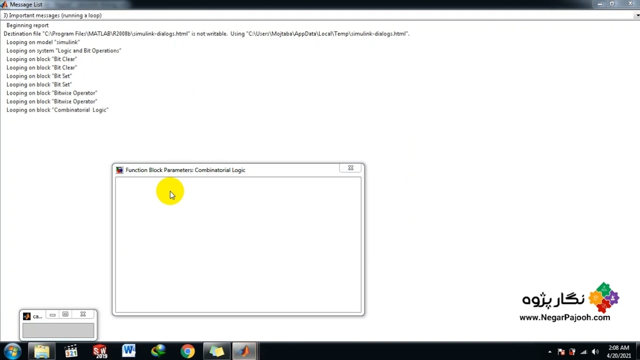Click the Function Block Parameters dialog title bar
Viewport: 640px width, 360px height.
tap(225, 170)
